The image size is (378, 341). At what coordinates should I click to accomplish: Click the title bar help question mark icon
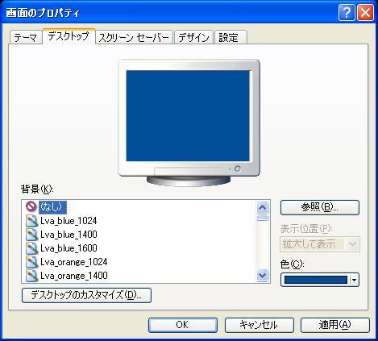point(347,12)
